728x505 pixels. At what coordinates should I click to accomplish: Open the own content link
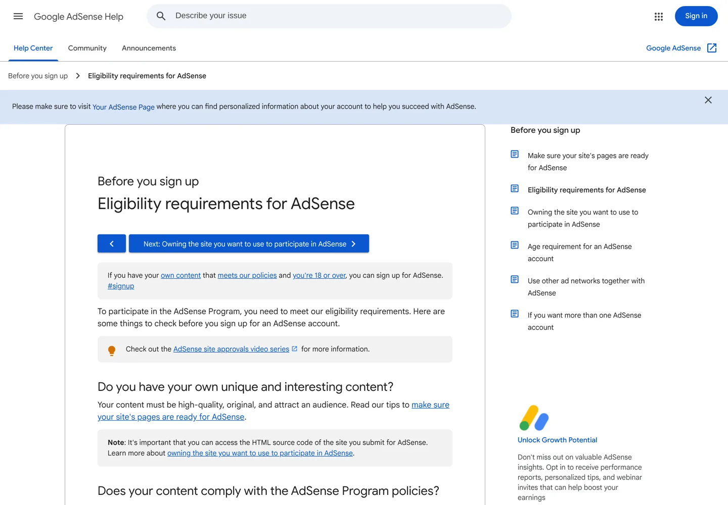click(180, 275)
